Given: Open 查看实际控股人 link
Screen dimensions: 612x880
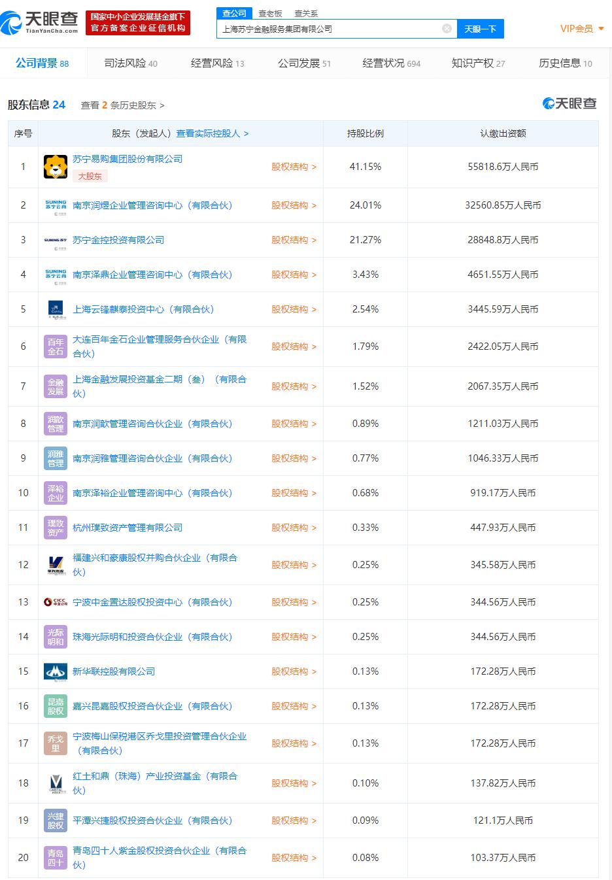Looking at the screenshot, I should coord(212,133).
